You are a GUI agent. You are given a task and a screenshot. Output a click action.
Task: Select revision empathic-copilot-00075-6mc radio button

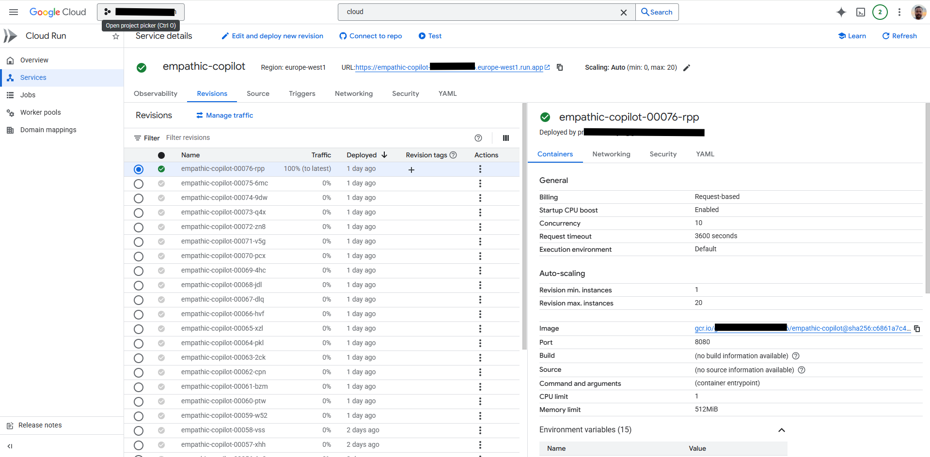(x=139, y=184)
